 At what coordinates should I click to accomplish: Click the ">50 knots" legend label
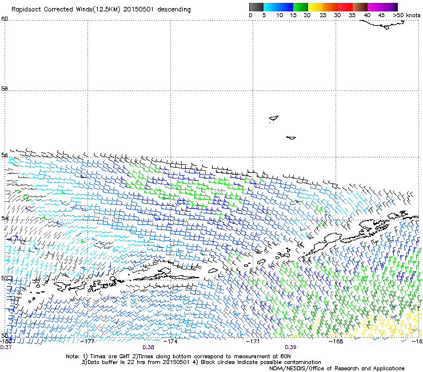pos(406,15)
